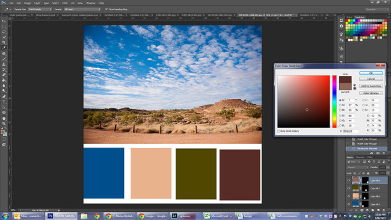
Task: Hide the Color Fill 8 layer
Action: (349, 180)
